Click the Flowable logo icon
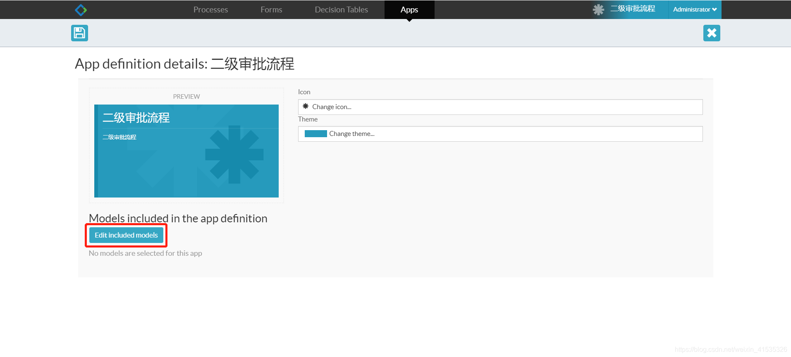The height and width of the screenshot is (357, 791). 81,10
